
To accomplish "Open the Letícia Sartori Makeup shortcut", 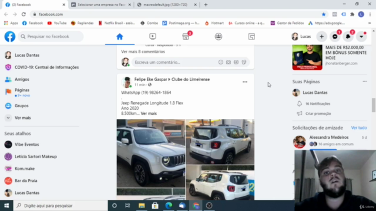I will click(x=36, y=156).
